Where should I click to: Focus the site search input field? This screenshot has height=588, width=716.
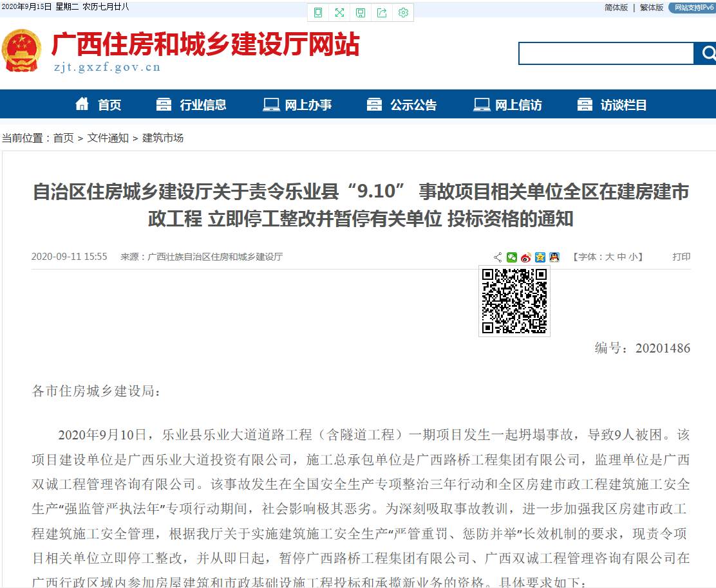tap(606, 53)
